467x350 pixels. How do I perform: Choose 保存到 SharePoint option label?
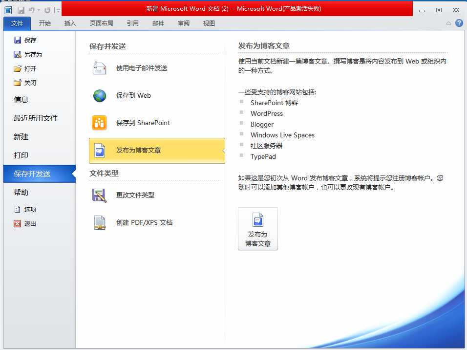coord(143,123)
